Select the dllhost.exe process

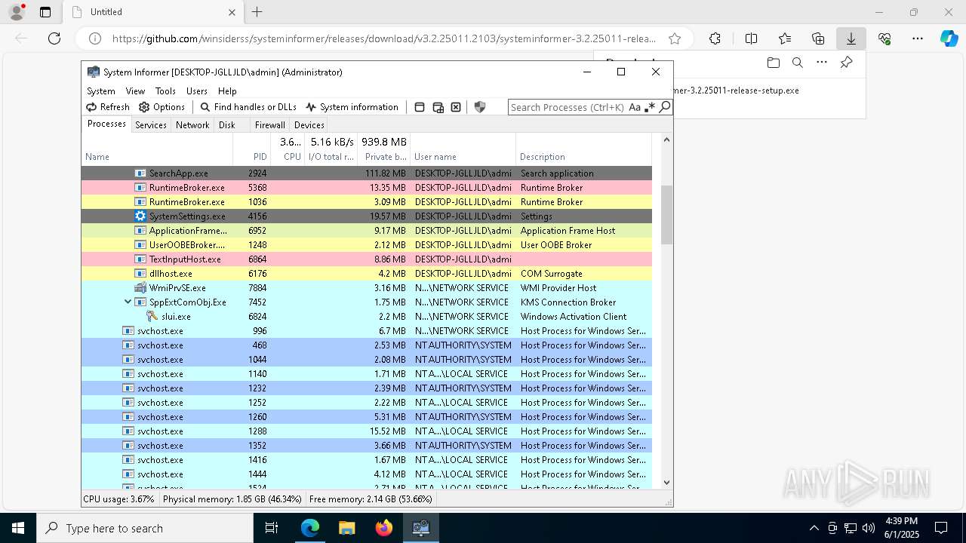[367, 274]
